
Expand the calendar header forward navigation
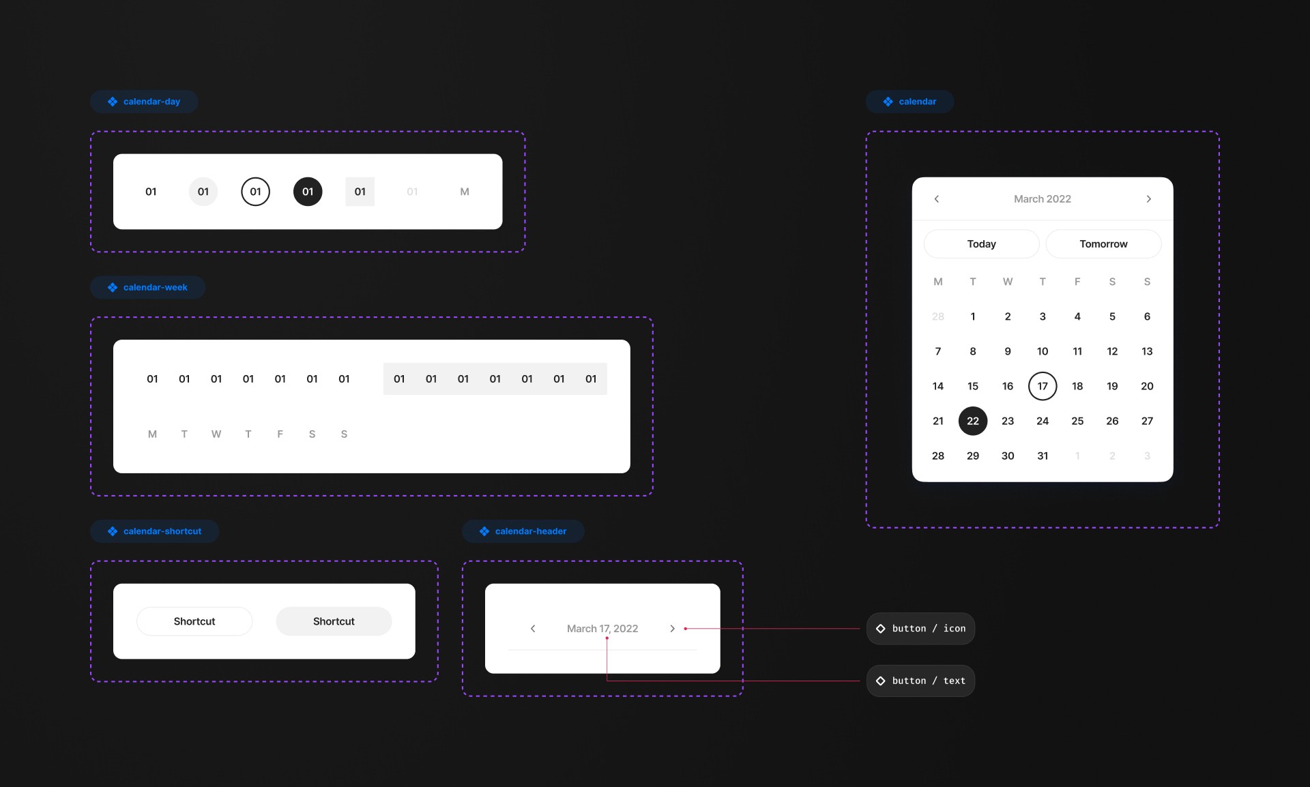[x=672, y=627]
